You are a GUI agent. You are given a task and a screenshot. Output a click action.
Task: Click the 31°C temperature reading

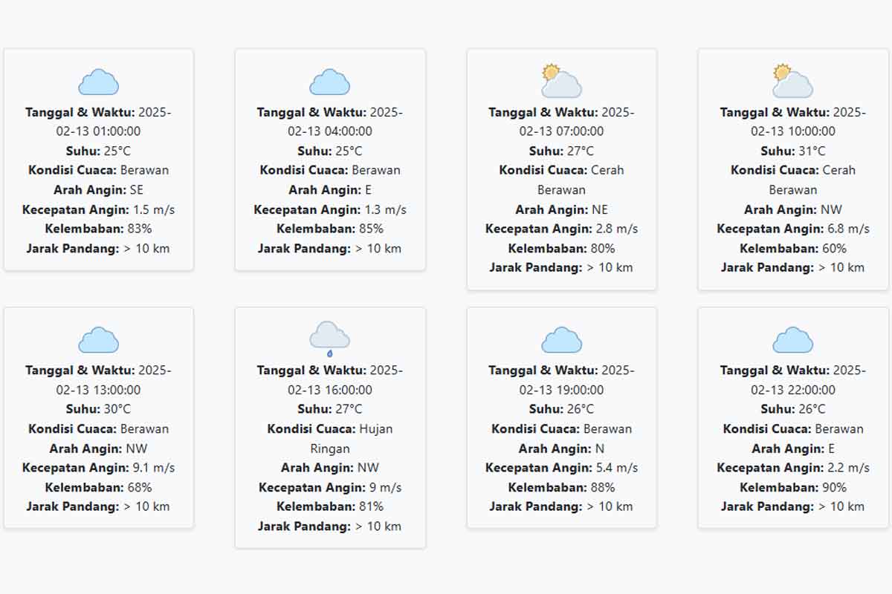[x=812, y=151]
